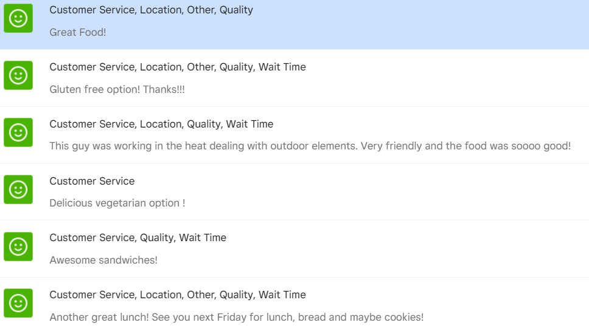Click Customer Service, Location, Quality, Wait Time heading
Image resolution: width=589 pixels, height=328 pixels.
tap(161, 124)
